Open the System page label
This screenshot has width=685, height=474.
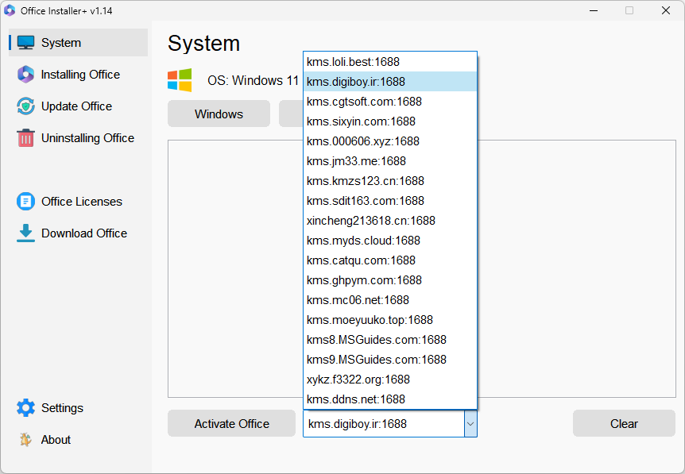tap(61, 43)
